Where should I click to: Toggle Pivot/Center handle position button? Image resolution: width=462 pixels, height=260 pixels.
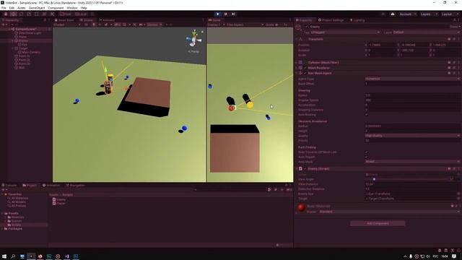[66, 14]
